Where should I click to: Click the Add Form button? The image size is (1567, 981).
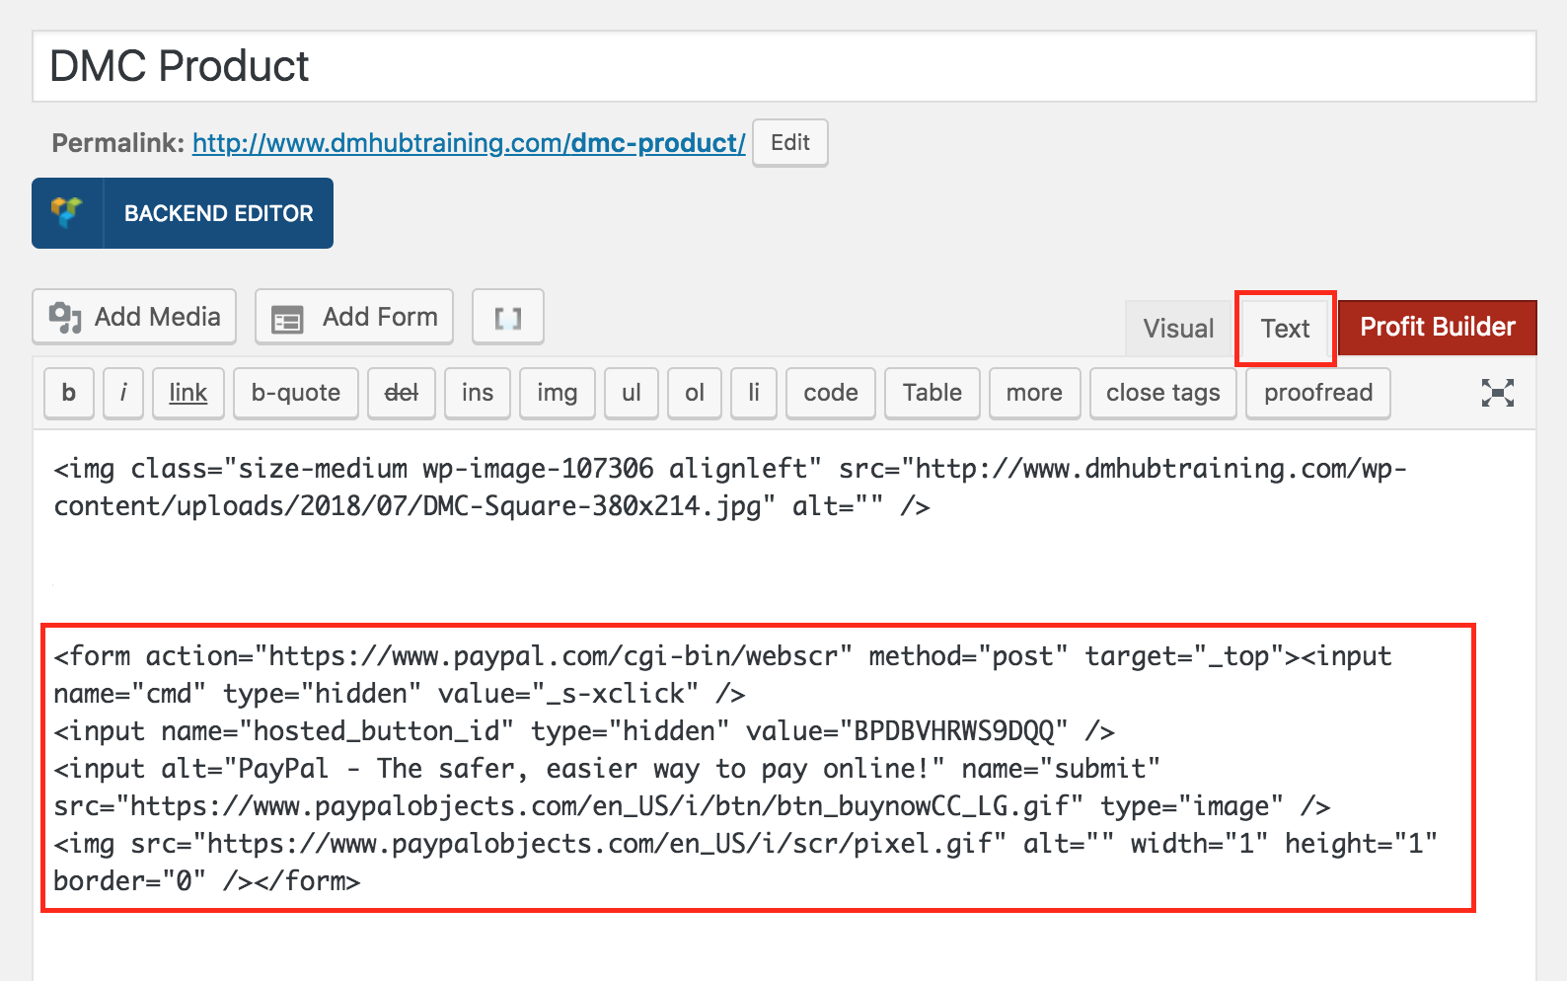tap(354, 317)
